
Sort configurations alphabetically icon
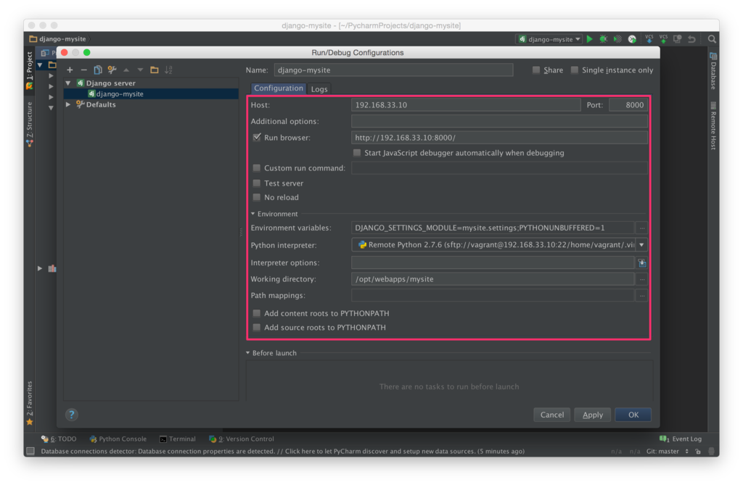168,70
